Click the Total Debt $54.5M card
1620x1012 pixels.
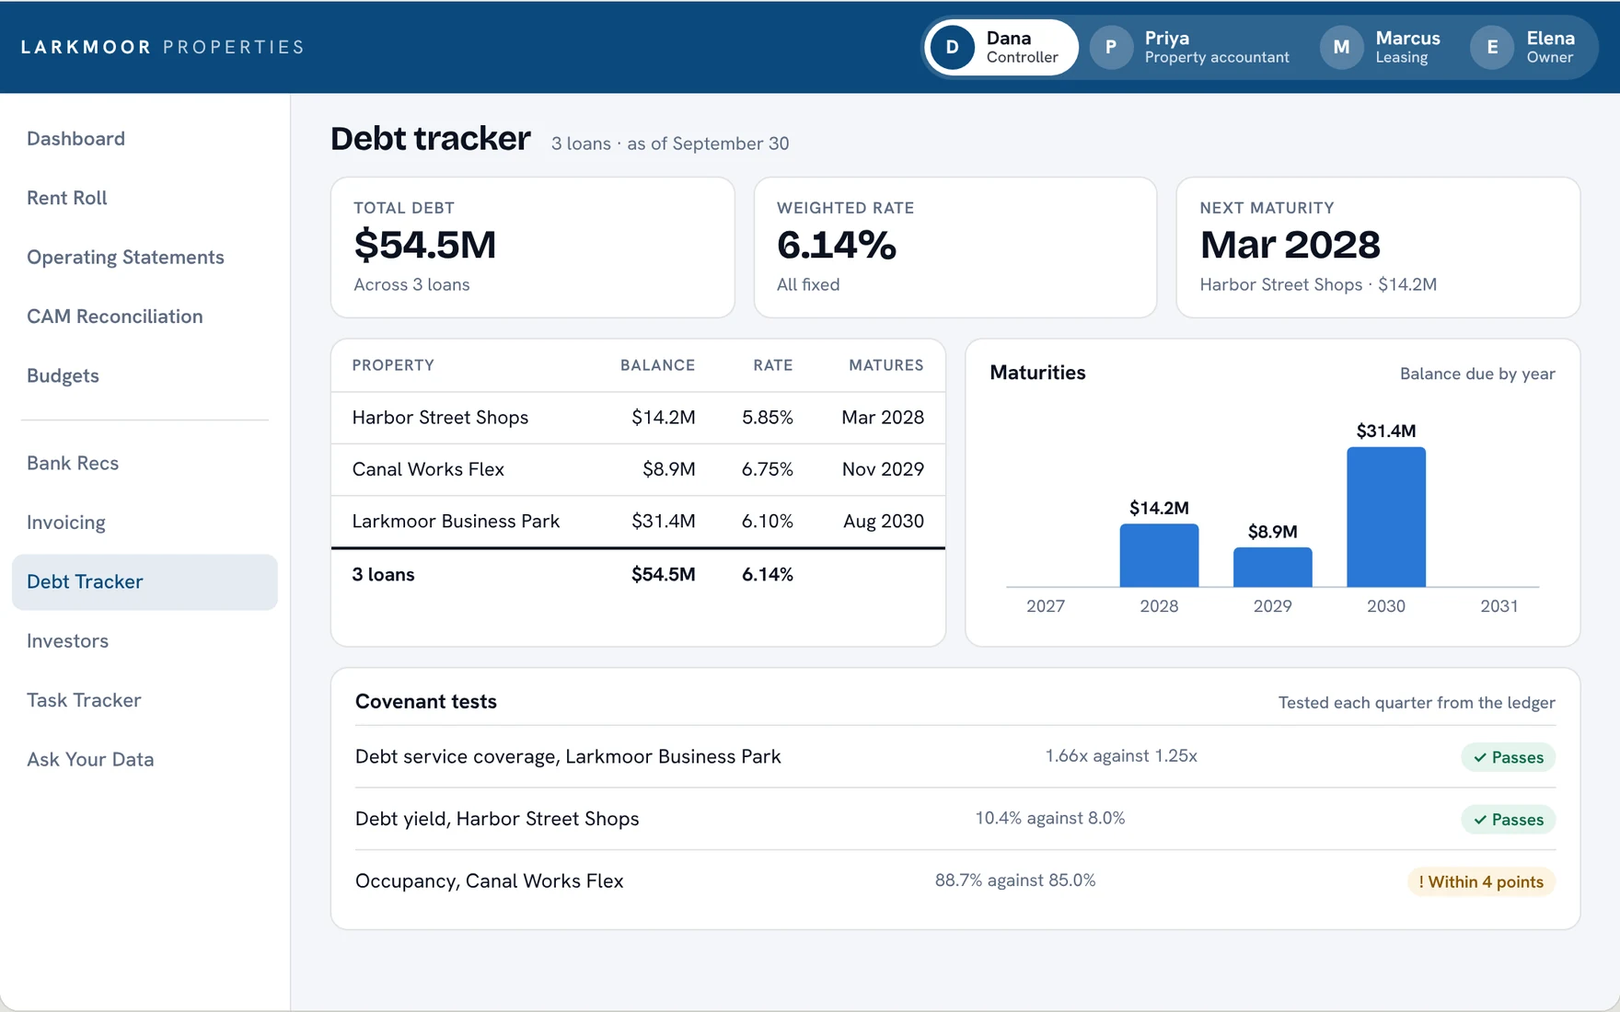pos(533,247)
